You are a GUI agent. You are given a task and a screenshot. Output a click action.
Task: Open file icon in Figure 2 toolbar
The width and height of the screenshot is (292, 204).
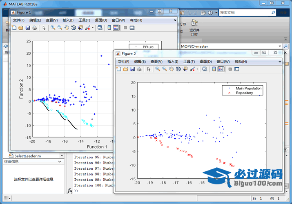coord(126,69)
